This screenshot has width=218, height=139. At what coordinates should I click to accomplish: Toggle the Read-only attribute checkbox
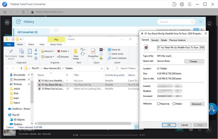coord(158,104)
